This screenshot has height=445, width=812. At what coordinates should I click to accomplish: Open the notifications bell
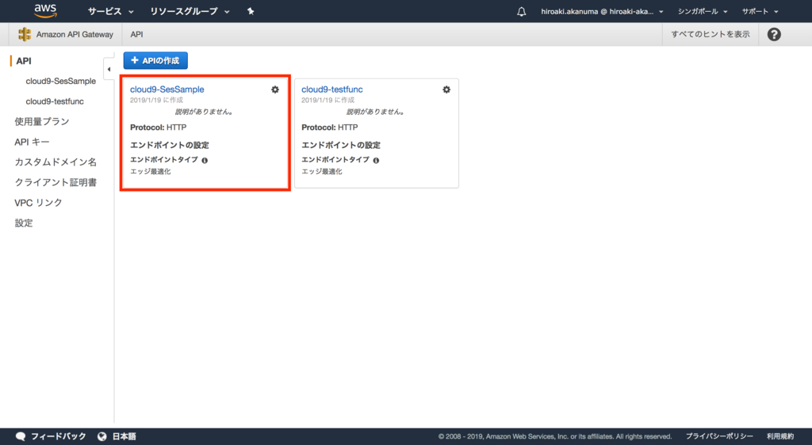(x=522, y=11)
